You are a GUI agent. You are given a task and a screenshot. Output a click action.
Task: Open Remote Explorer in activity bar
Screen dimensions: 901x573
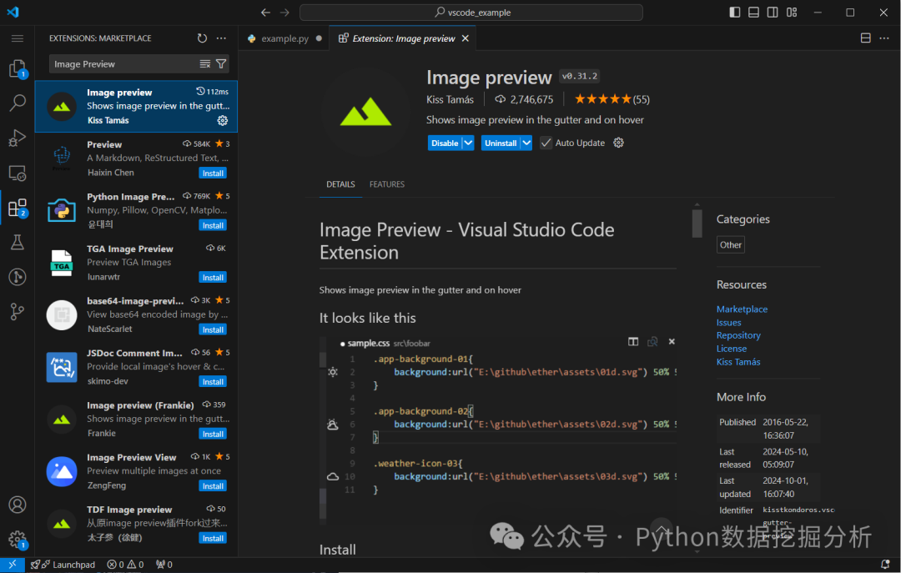(18, 173)
